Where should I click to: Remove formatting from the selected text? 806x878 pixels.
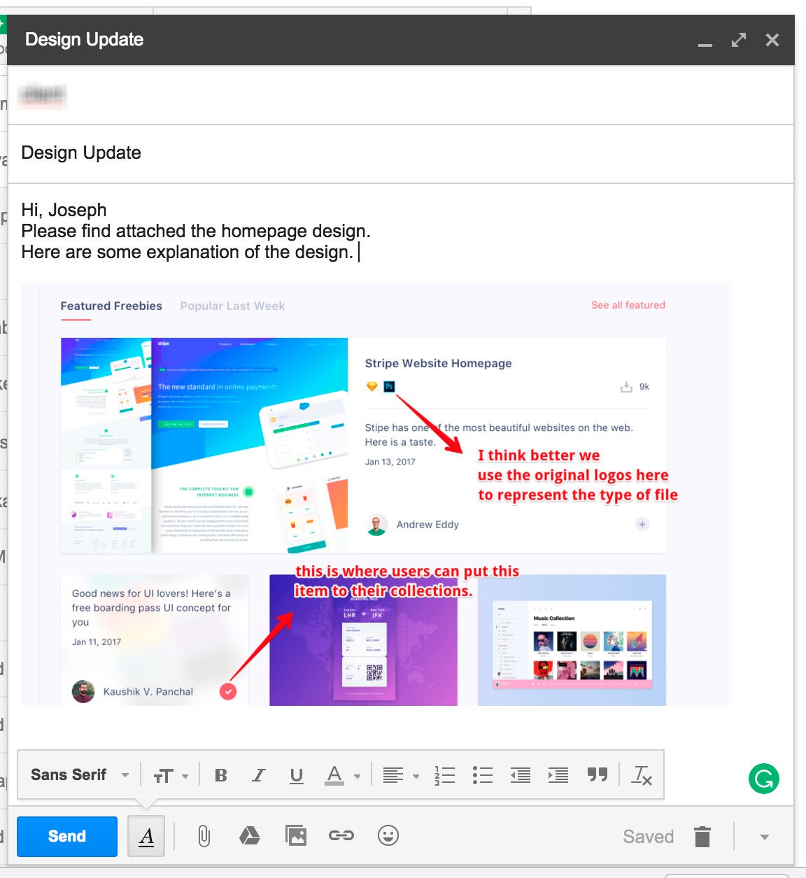[x=642, y=775]
